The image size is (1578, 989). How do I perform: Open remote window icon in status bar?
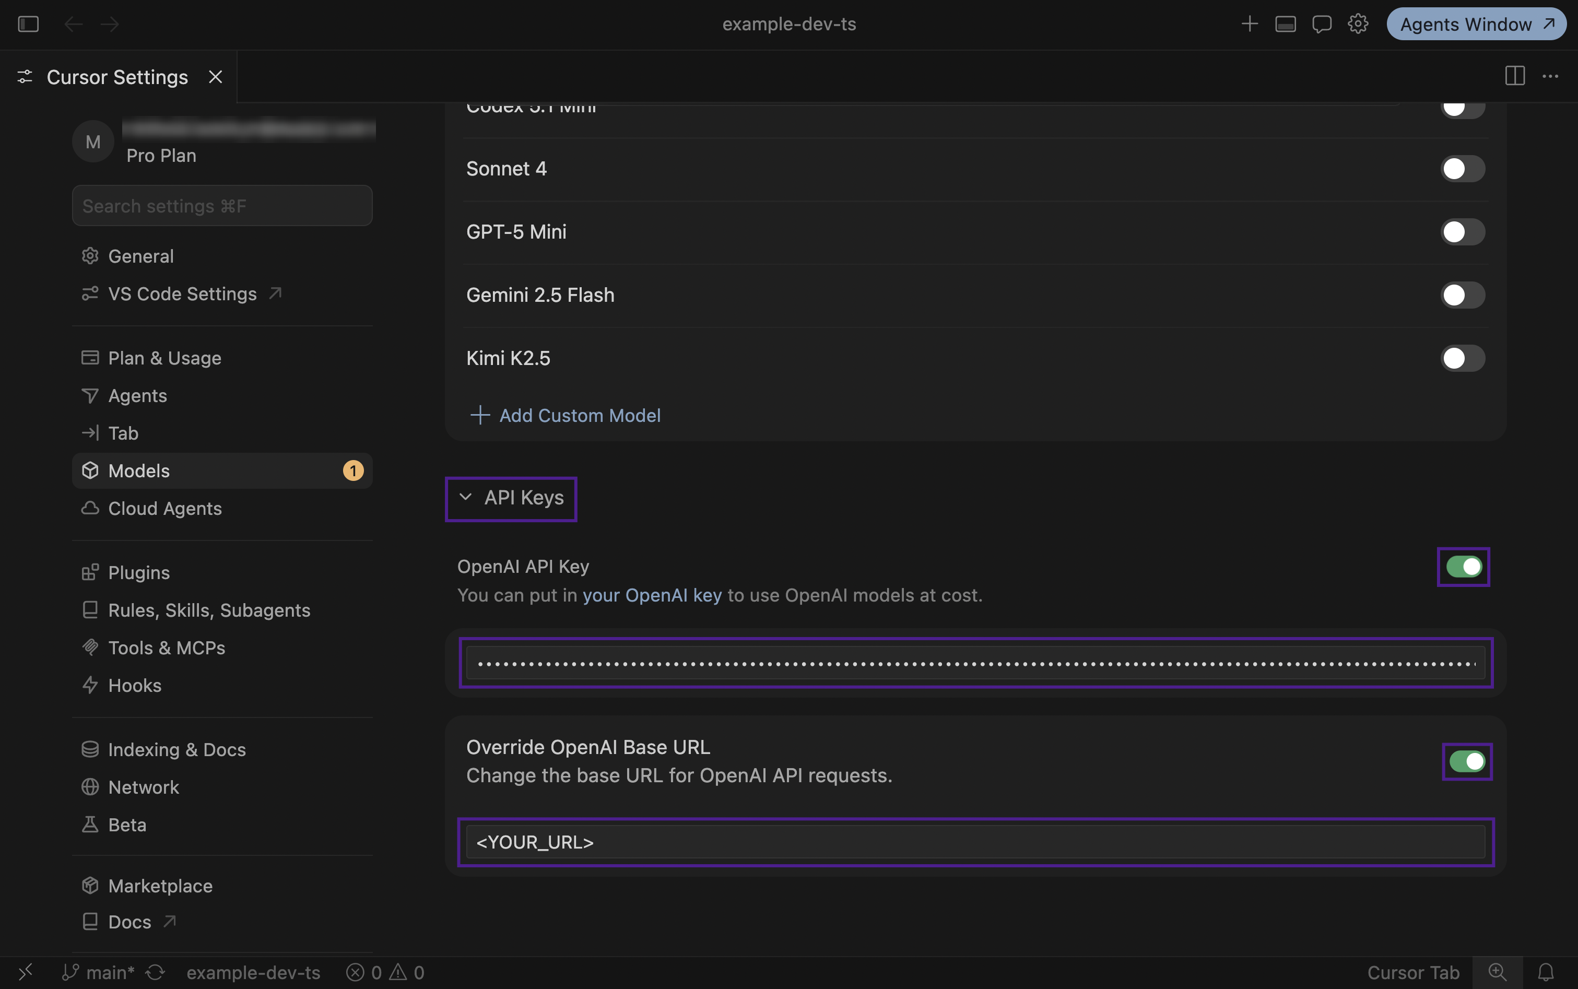[x=25, y=972]
